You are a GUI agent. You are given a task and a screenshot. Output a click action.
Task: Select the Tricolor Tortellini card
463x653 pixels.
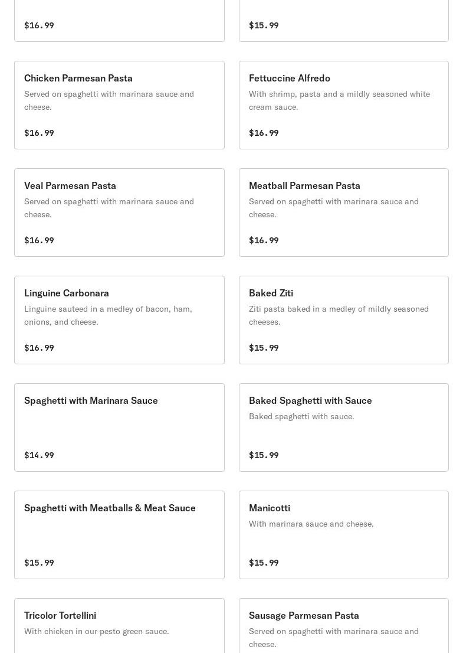click(x=60, y=615)
